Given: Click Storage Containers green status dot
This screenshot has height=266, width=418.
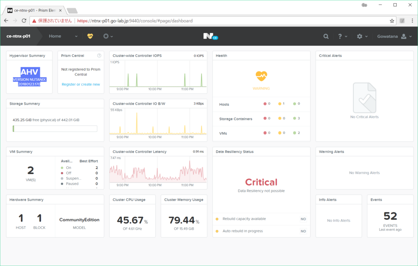Looking at the screenshot, I should (295, 119).
